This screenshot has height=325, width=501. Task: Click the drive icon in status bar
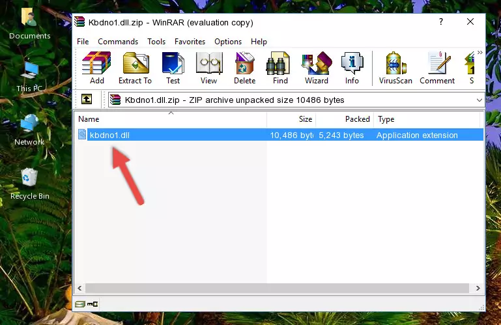[80, 304]
